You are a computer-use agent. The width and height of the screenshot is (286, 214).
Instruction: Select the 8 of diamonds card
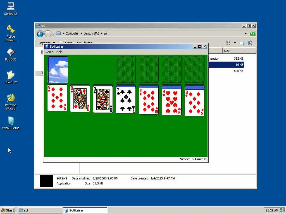click(x=194, y=103)
